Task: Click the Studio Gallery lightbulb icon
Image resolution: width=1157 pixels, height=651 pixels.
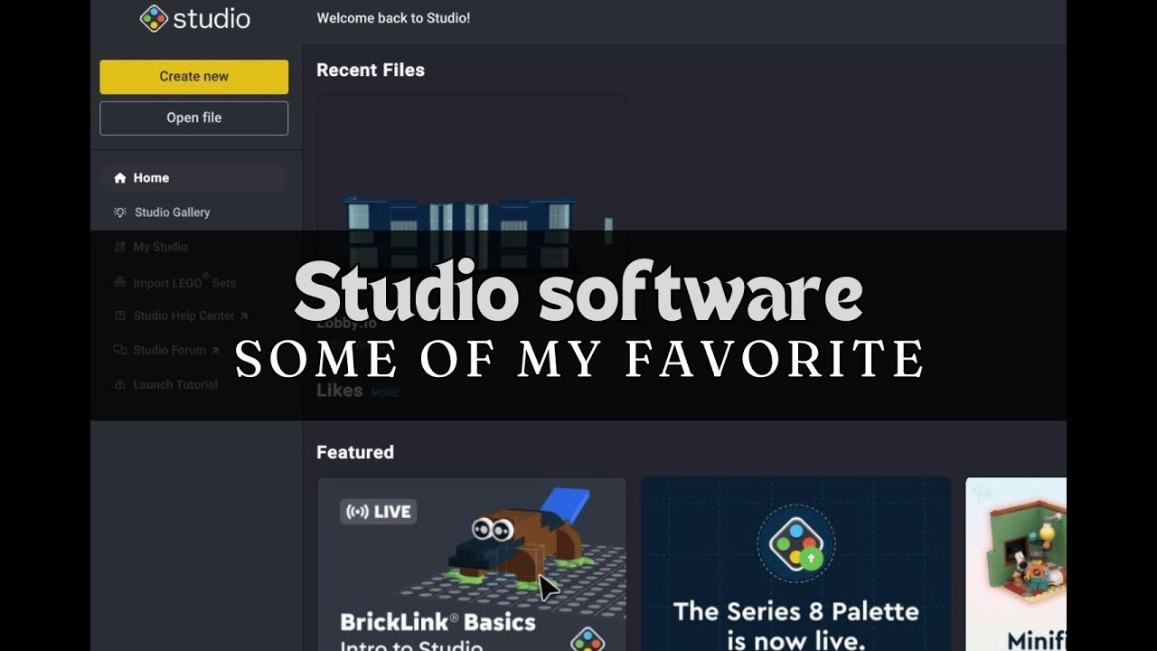Action: pos(120,212)
